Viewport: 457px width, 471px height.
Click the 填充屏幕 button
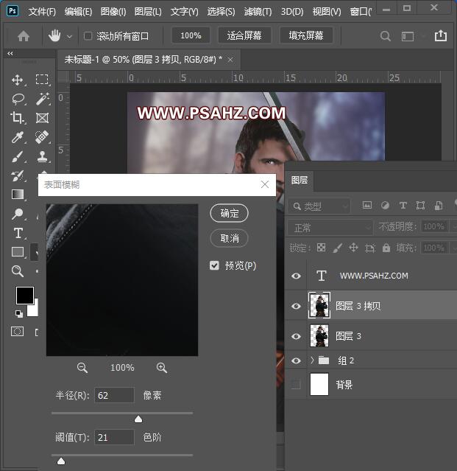click(306, 35)
